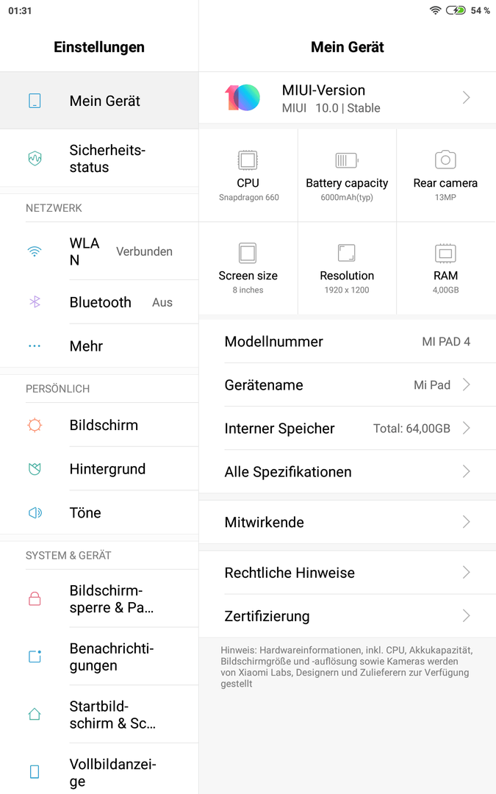Viewport: 496px width, 794px height.
Task: Open Rechtliche Hinweise
Action: (347, 573)
